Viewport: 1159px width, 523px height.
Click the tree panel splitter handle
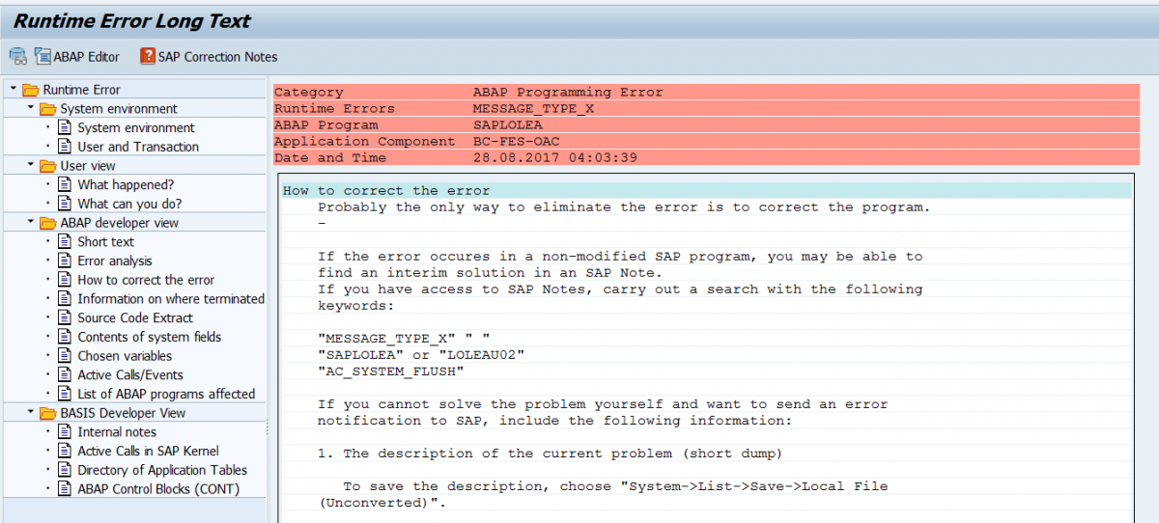(269, 427)
